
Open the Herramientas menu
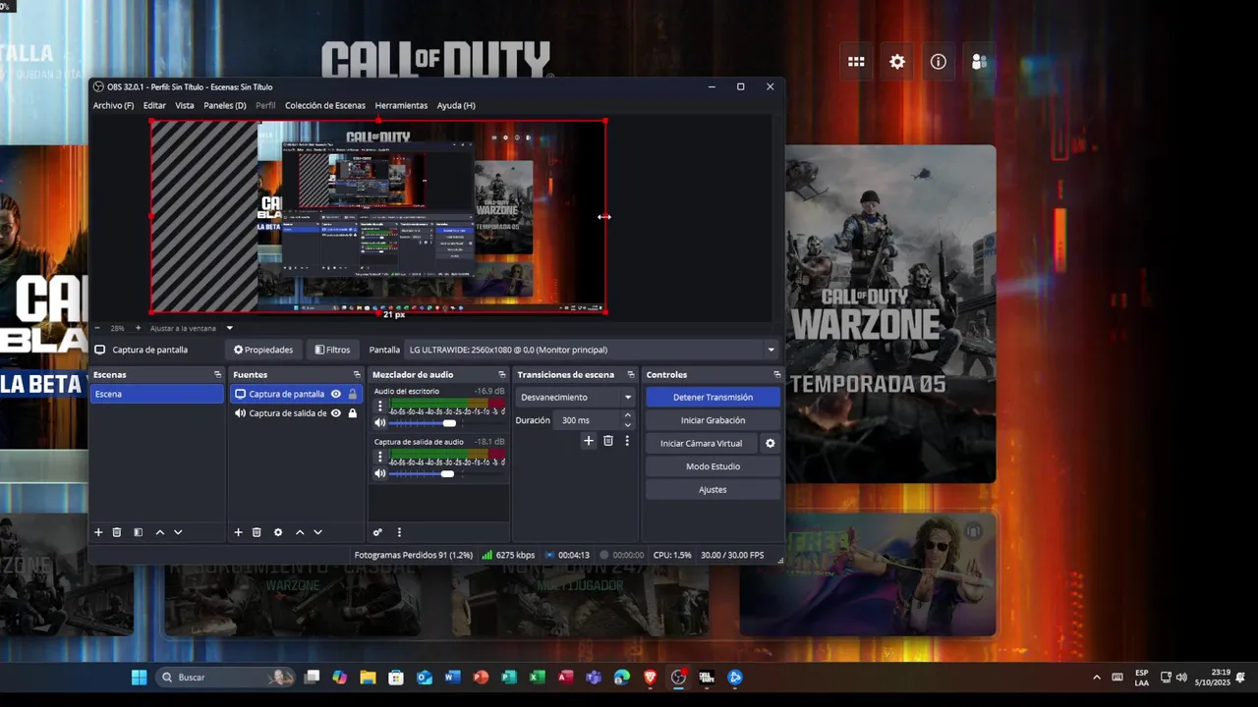click(401, 105)
